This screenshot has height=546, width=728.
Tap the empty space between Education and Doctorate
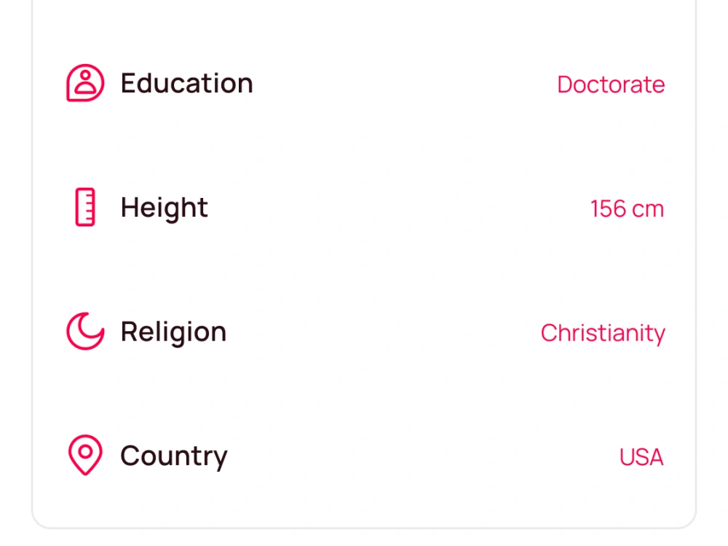click(405, 84)
